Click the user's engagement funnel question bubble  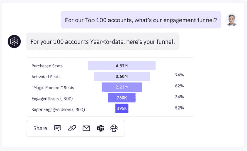point(141,20)
